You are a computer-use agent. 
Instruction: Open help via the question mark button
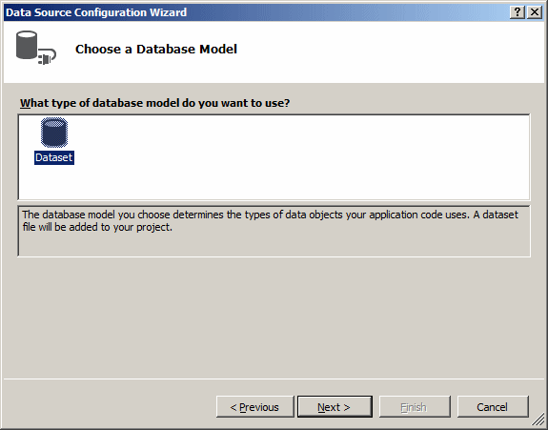pos(518,12)
